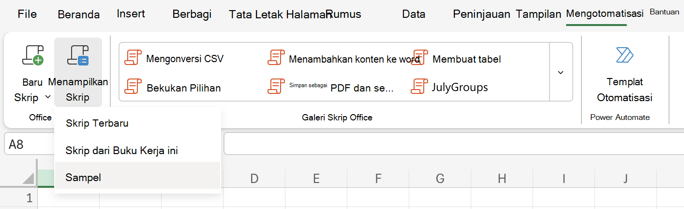The height and width of the screenshot is (209, 684).
Task: Open the Rumus tab
Action: coord(344,14)
